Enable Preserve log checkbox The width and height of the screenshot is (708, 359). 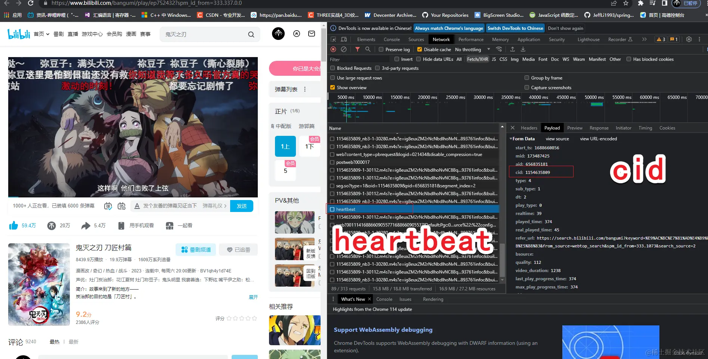pos(381,49)
